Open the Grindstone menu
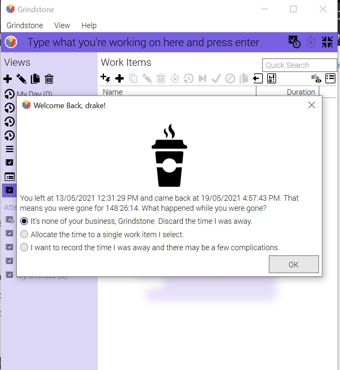This screenshot has width=340, height=370. (25, 26)
